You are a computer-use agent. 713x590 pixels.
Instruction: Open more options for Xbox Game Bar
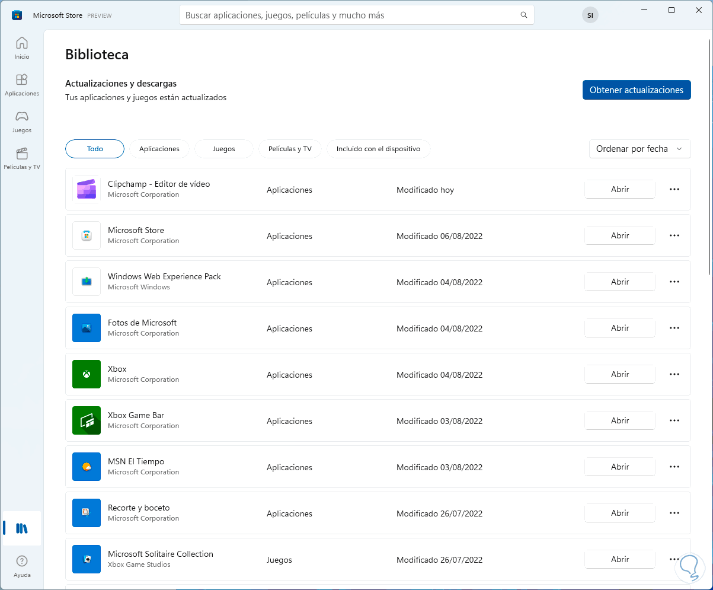(674, 420)
